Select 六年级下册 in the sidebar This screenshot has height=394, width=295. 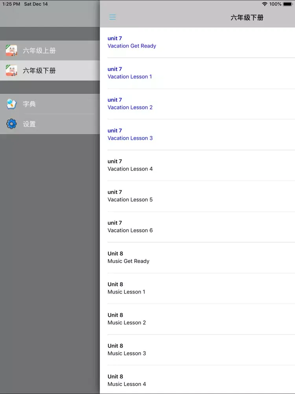pyautogui.click(x=50, y=71)
